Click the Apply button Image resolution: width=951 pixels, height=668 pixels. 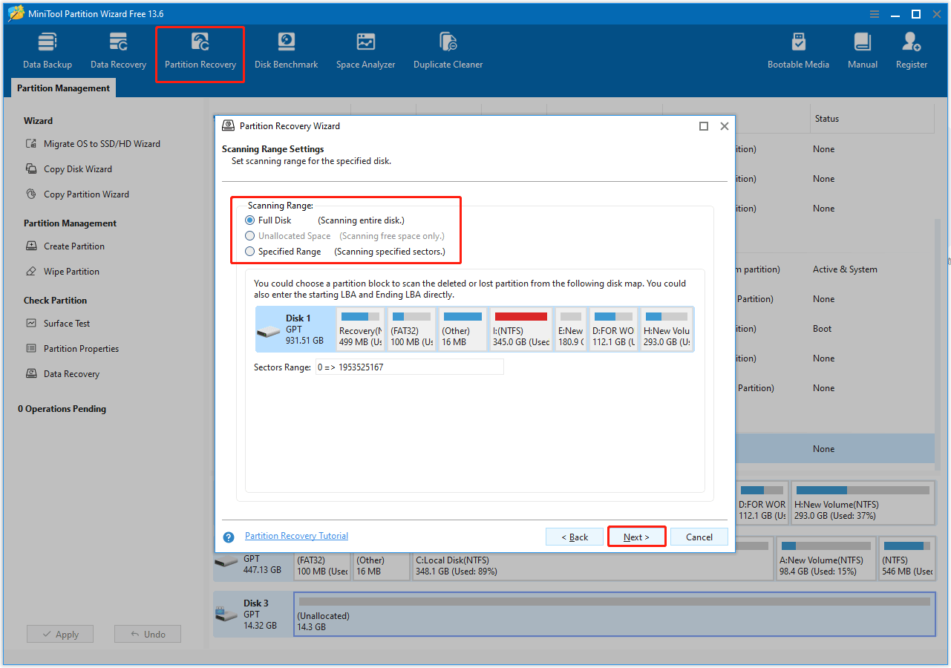(60, 635)
